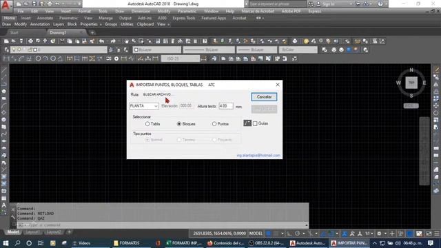The width and height of the screenshot is (441, 248).
Task: Select the Pan hand tool
Action: click(126, 41)
